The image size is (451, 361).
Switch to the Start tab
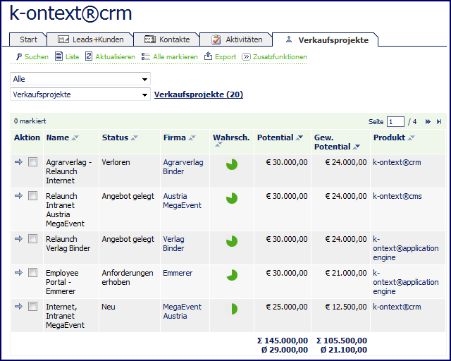(28, 39)
